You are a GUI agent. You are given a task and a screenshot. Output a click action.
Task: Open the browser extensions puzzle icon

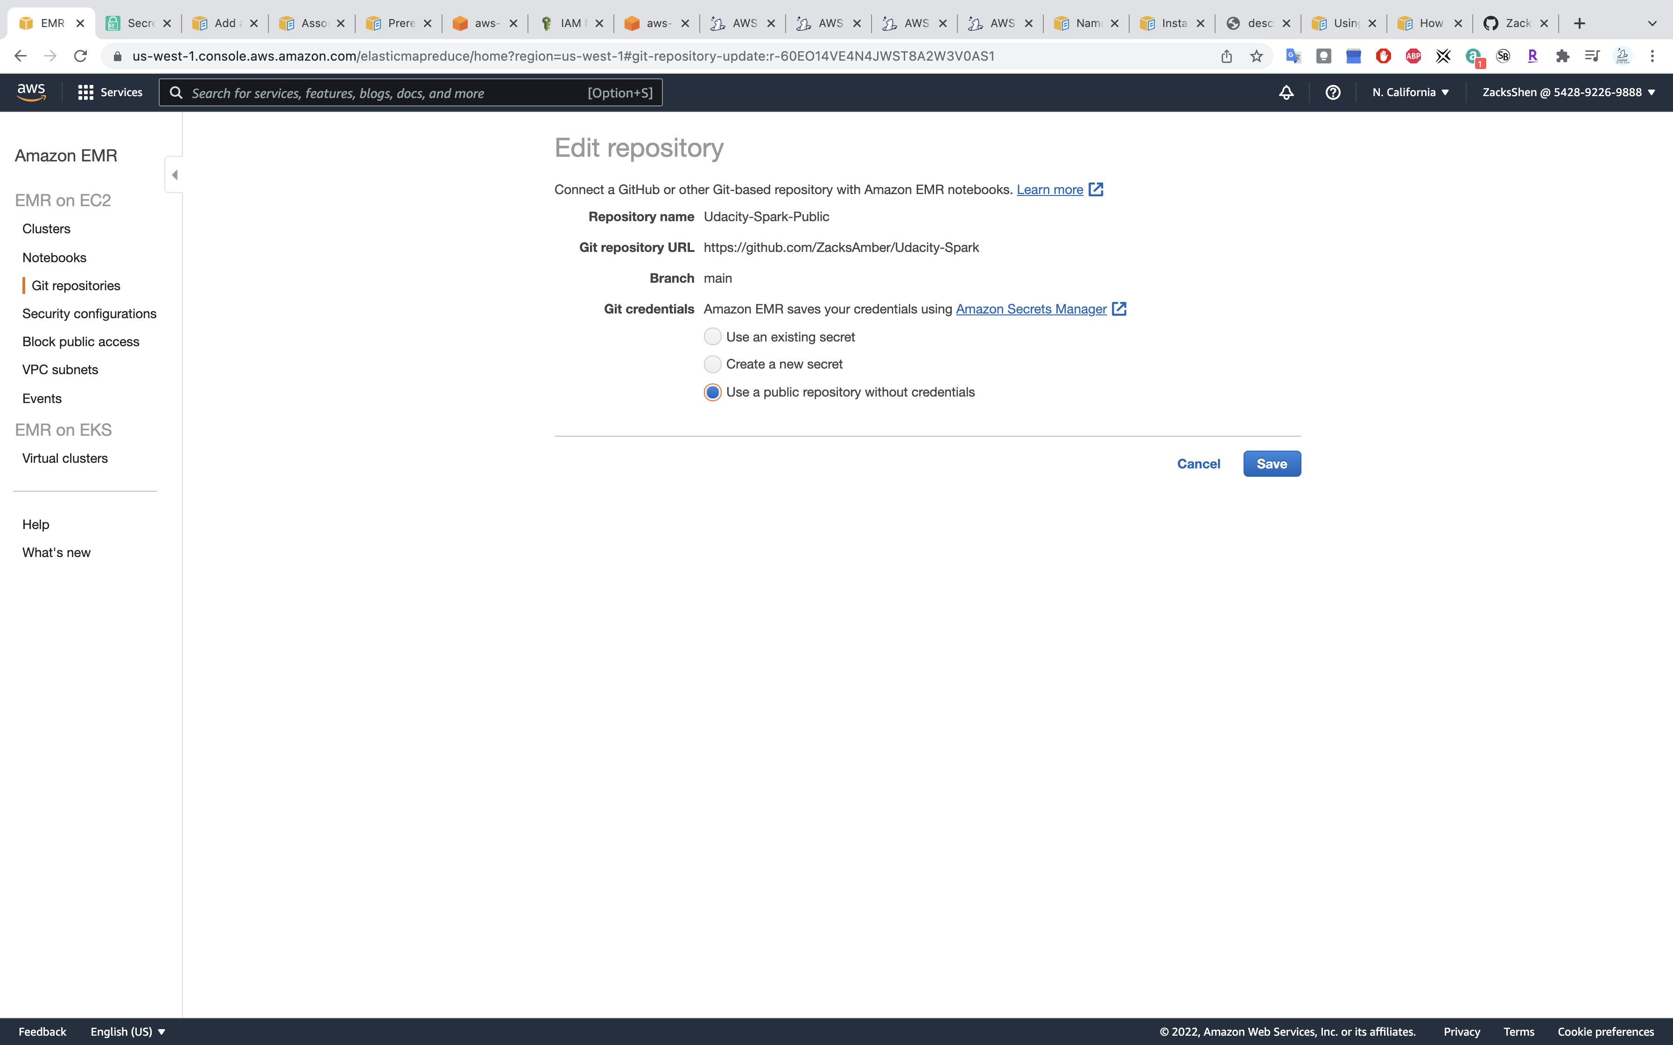pos(1562,56)
